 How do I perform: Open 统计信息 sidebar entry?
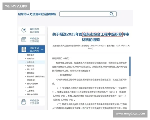click(x=30, y=69)
